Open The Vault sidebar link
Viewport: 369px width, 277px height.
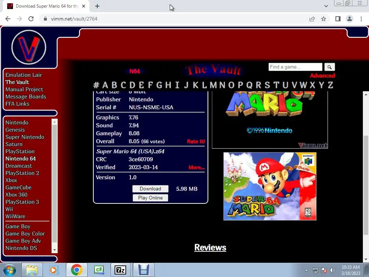pyautogui.click(x=17, y=82)
